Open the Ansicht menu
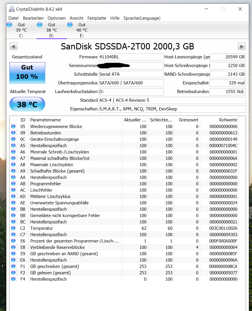 [x=76, y=18]
